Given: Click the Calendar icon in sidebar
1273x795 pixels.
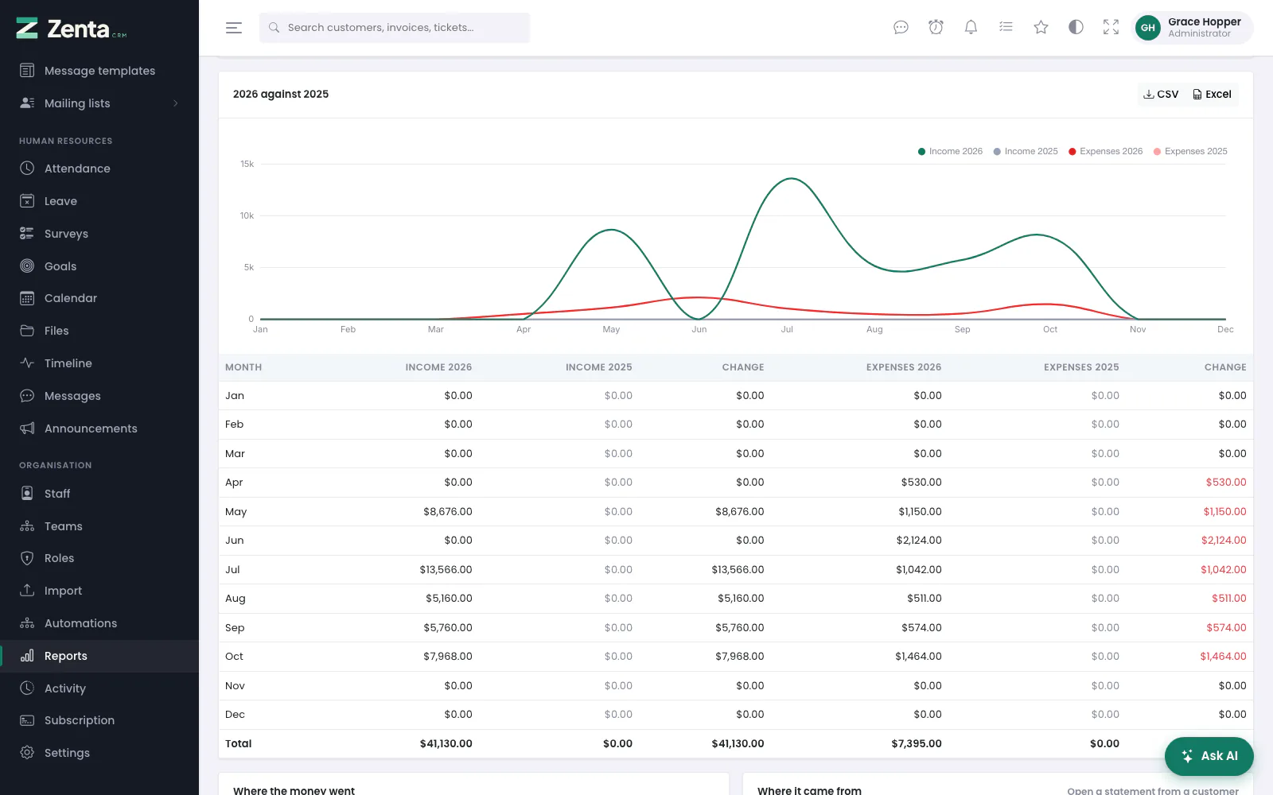Looking at the screenshot, I should [x=27, y=298].
